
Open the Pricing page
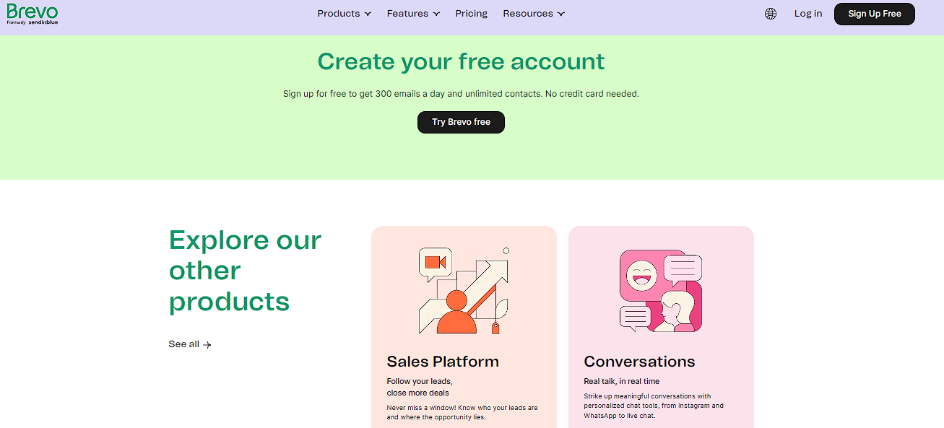coord(472,14)
